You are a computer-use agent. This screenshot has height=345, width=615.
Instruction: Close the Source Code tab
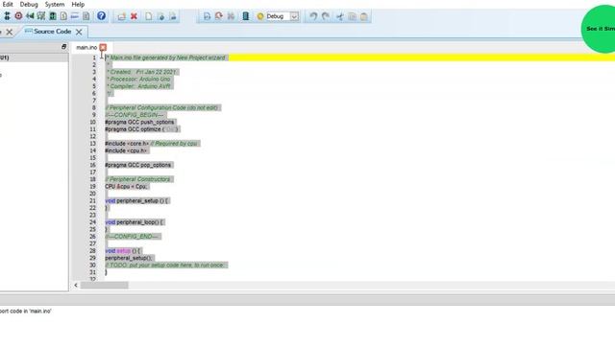pos(79,32)
